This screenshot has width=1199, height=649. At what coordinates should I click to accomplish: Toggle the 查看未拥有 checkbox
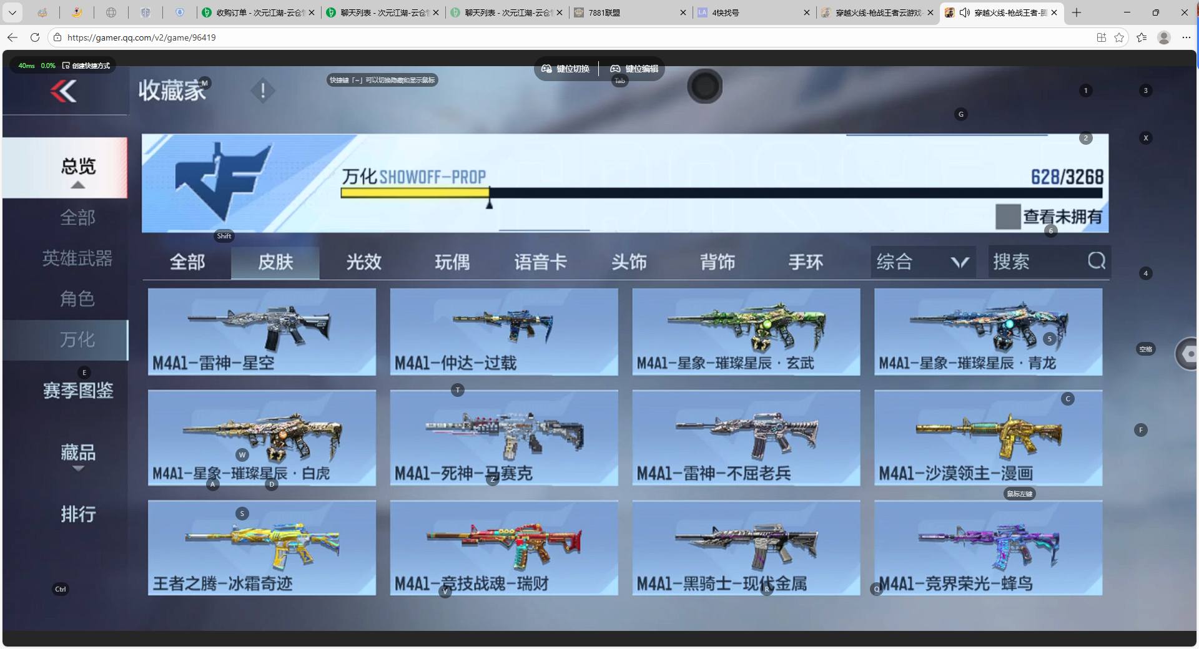[x=1007, y=217]
